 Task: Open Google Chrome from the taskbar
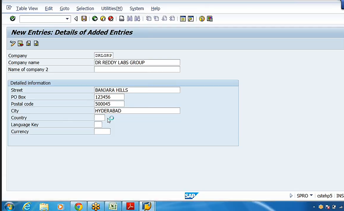pos(78,206)
